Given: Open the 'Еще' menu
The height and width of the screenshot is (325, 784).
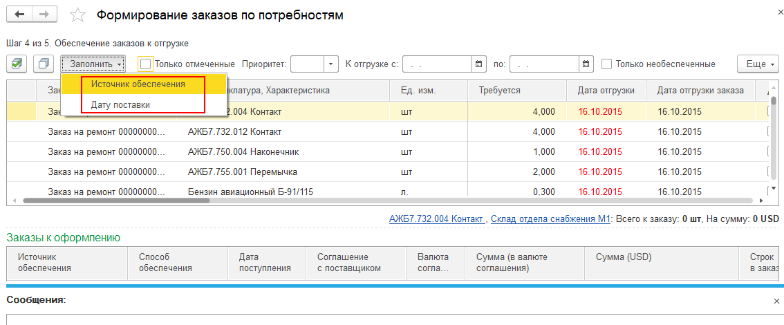Looking at the screenshot, I should (x=757, y=64).
